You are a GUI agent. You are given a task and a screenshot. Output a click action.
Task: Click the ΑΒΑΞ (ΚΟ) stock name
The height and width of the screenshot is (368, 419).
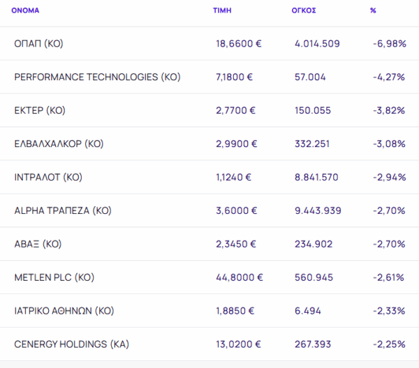click(x=38, y=244)
